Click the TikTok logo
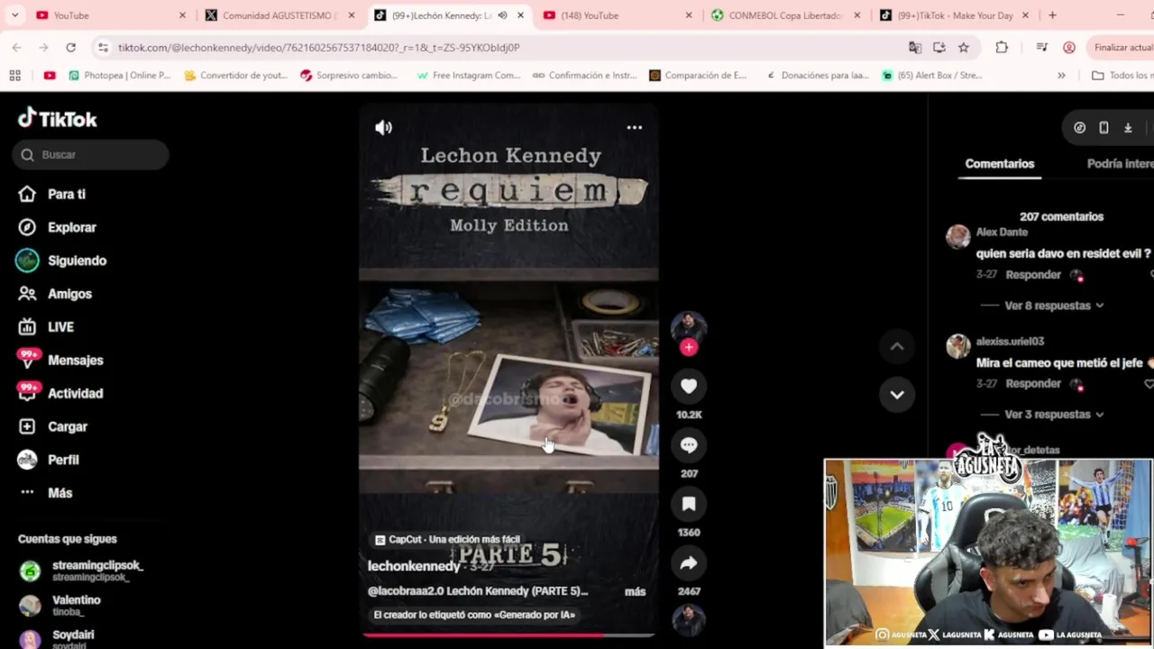 click(x=58, y=118)
